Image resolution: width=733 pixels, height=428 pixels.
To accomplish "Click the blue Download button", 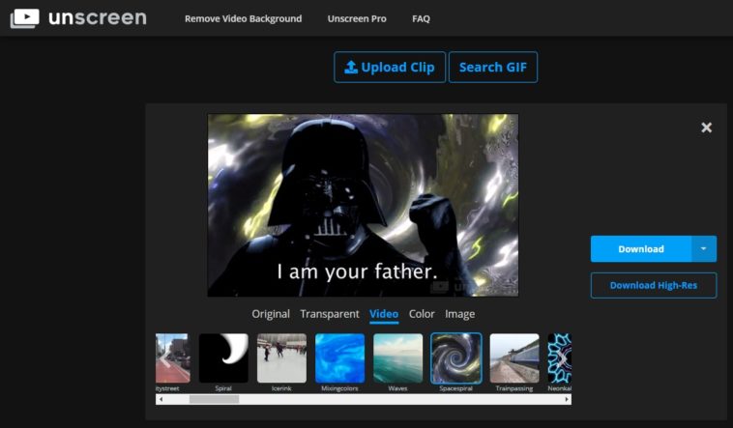I will point(641,249).
